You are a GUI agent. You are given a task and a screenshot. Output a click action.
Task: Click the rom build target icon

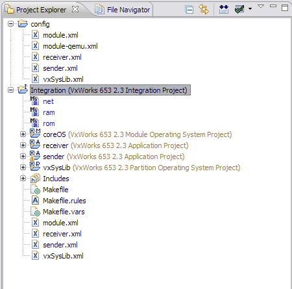pos(34,123)
